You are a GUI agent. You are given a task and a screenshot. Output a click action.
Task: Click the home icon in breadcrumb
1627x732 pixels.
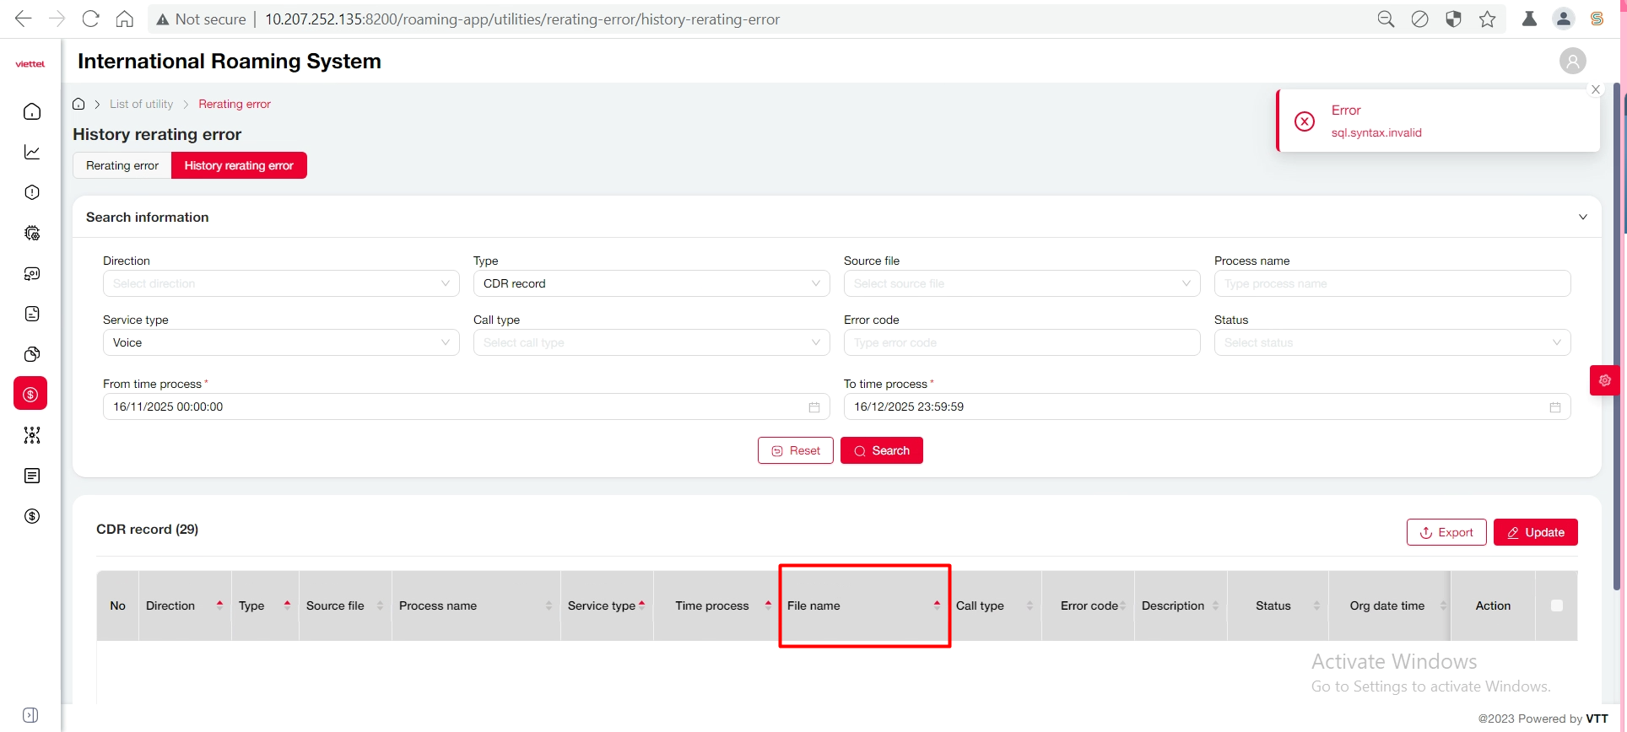tap(78, 104)
